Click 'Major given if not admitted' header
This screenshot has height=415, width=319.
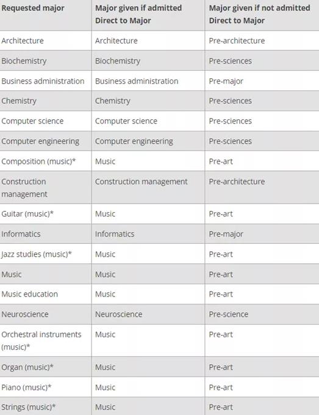[260, 14]
